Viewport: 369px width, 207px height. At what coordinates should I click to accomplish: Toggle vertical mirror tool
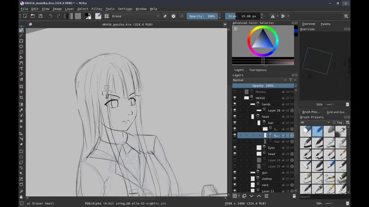[x=283, y=16]
